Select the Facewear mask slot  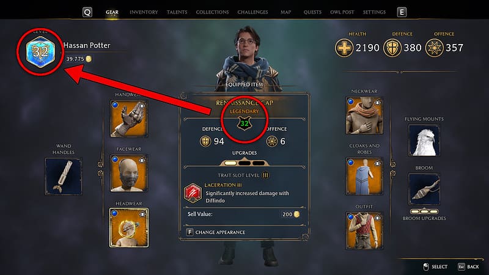tap(129, 173)
